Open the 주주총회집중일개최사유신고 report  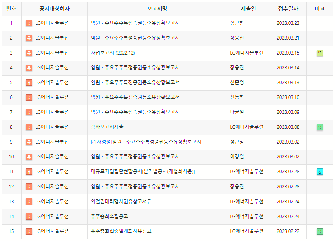pos(121,231)
